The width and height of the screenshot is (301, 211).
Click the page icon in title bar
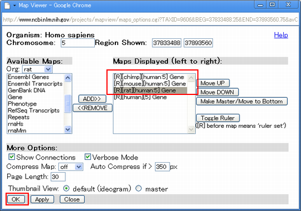click(7, 6)
